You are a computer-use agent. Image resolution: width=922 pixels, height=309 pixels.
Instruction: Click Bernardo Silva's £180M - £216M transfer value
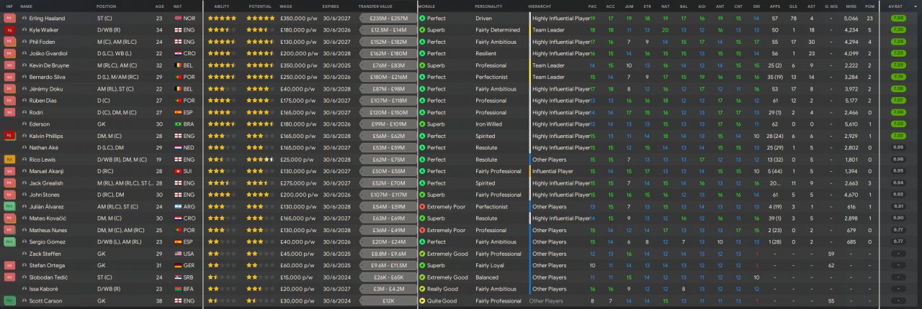[x=388, y=77]
